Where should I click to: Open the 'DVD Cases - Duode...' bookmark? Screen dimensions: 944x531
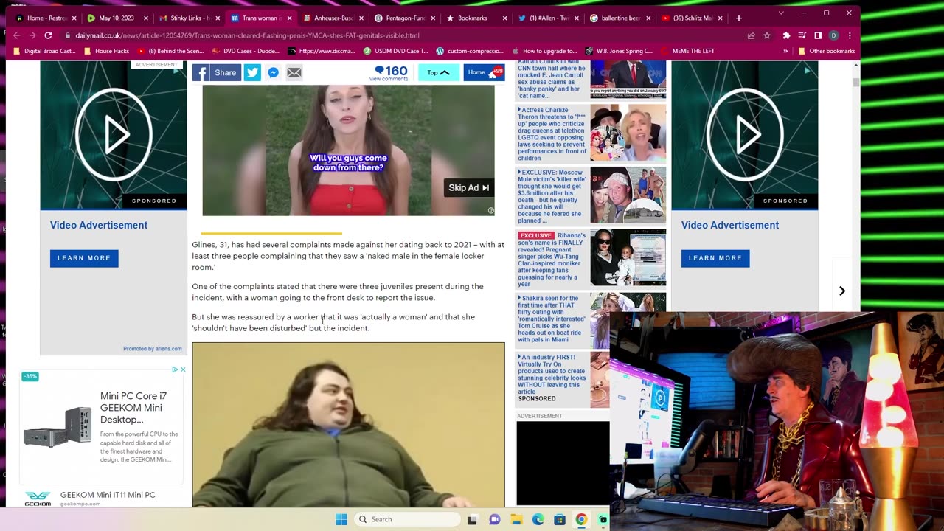tap(246, 51)
